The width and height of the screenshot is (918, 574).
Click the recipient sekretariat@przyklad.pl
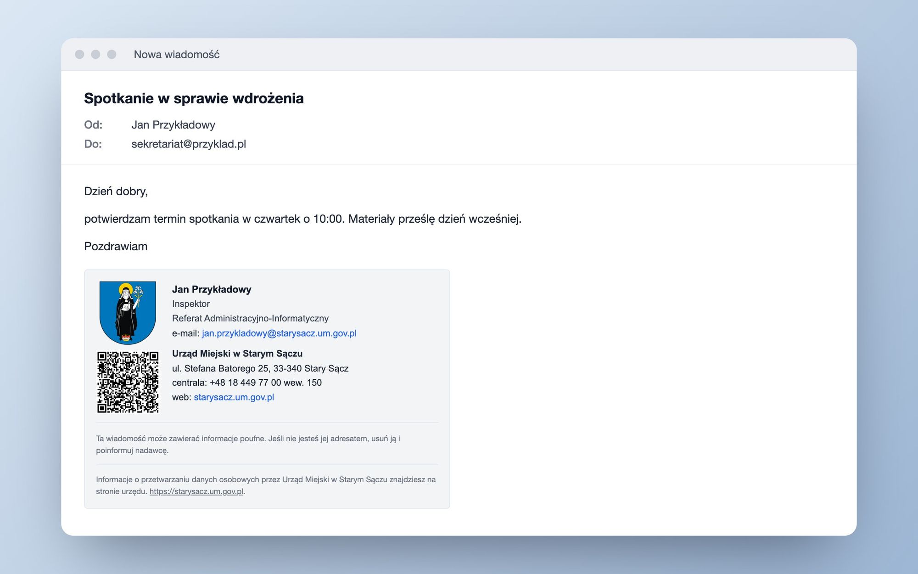pos(189,144)
